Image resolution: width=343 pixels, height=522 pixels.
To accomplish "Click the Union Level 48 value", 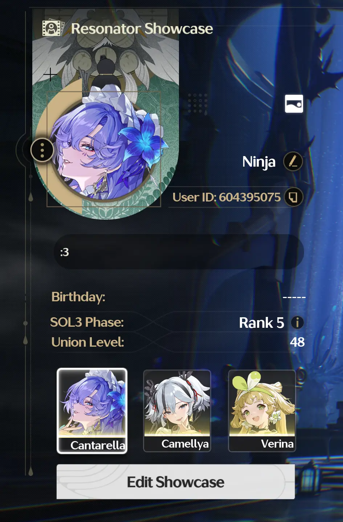I will click(x=297, y=342).
